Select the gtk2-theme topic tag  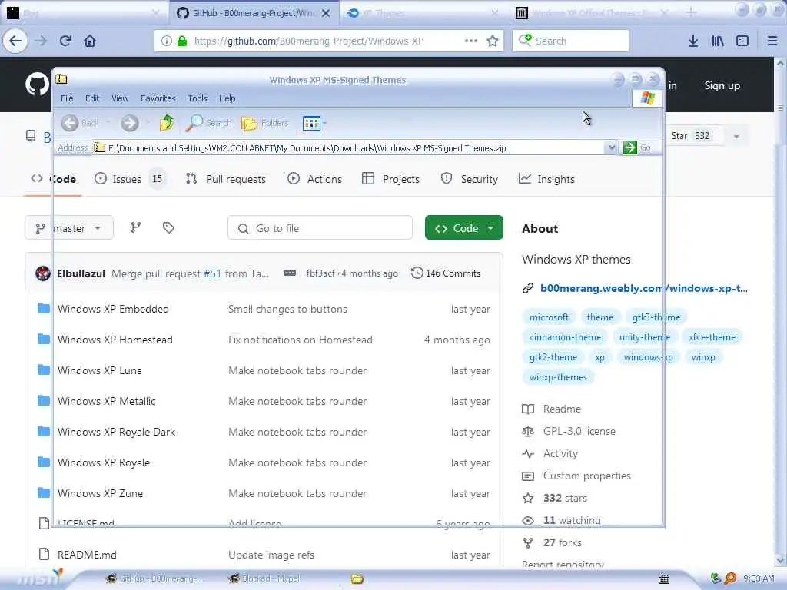(553, 357)
